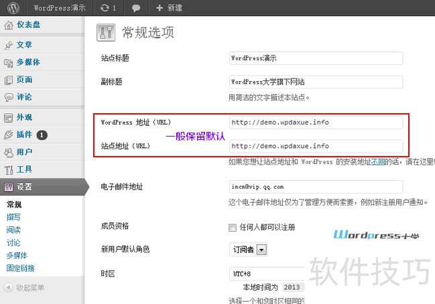Click 成员资格 field label
Viewport: 435px width, 304px height.
pos(115,226)
